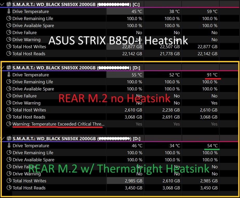Click the C: drive's Drive Remaining Life gauge icon
This screenshot has width=240, height=198.
point(9,18)
